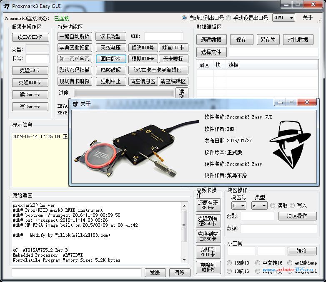
Task: Click the 发送 button
Action: pos(155,272)
